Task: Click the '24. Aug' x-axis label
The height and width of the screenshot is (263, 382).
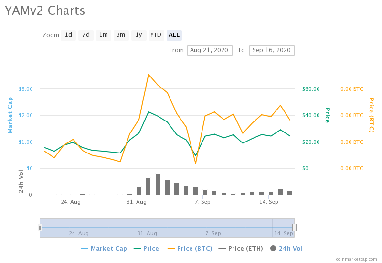Action: coord(71,202)
